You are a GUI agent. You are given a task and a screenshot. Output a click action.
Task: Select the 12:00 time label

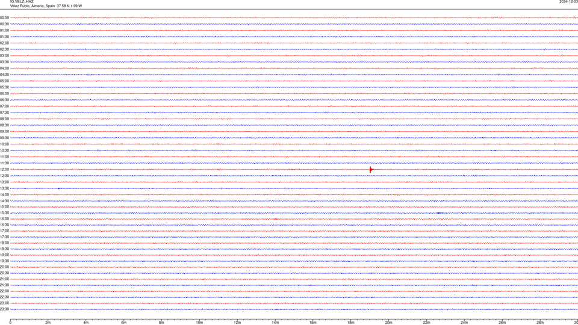[4, 170]
